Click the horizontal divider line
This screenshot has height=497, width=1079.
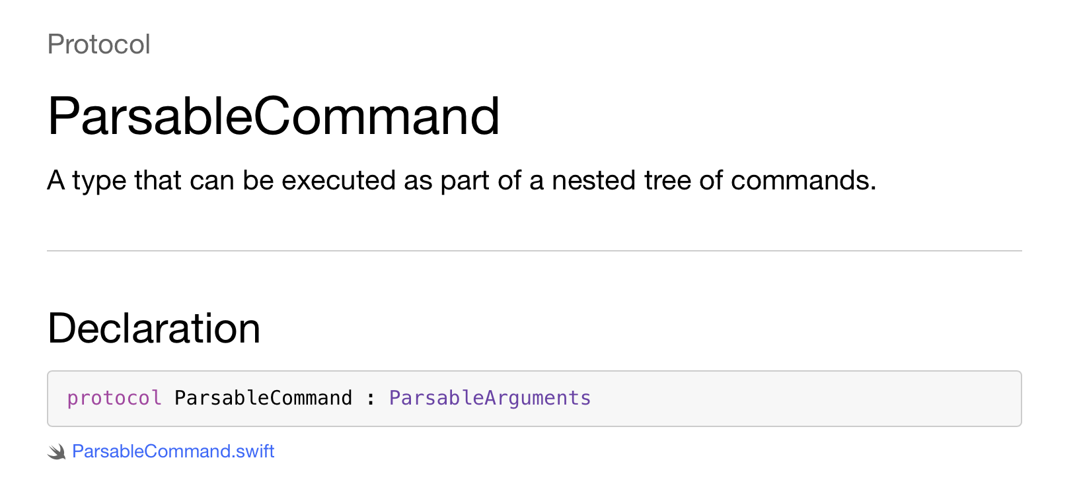coord(534,251)
